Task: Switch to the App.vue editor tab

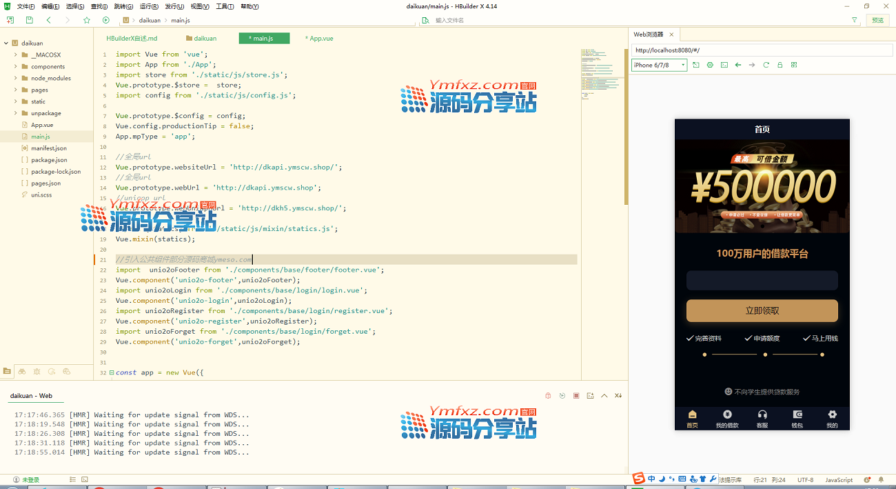Action: (320, 39)
